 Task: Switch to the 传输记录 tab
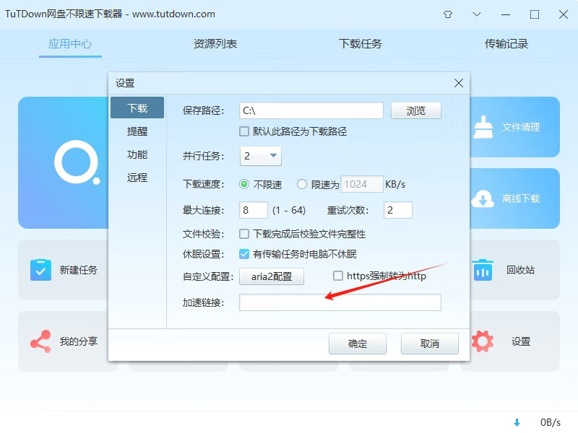506,44
